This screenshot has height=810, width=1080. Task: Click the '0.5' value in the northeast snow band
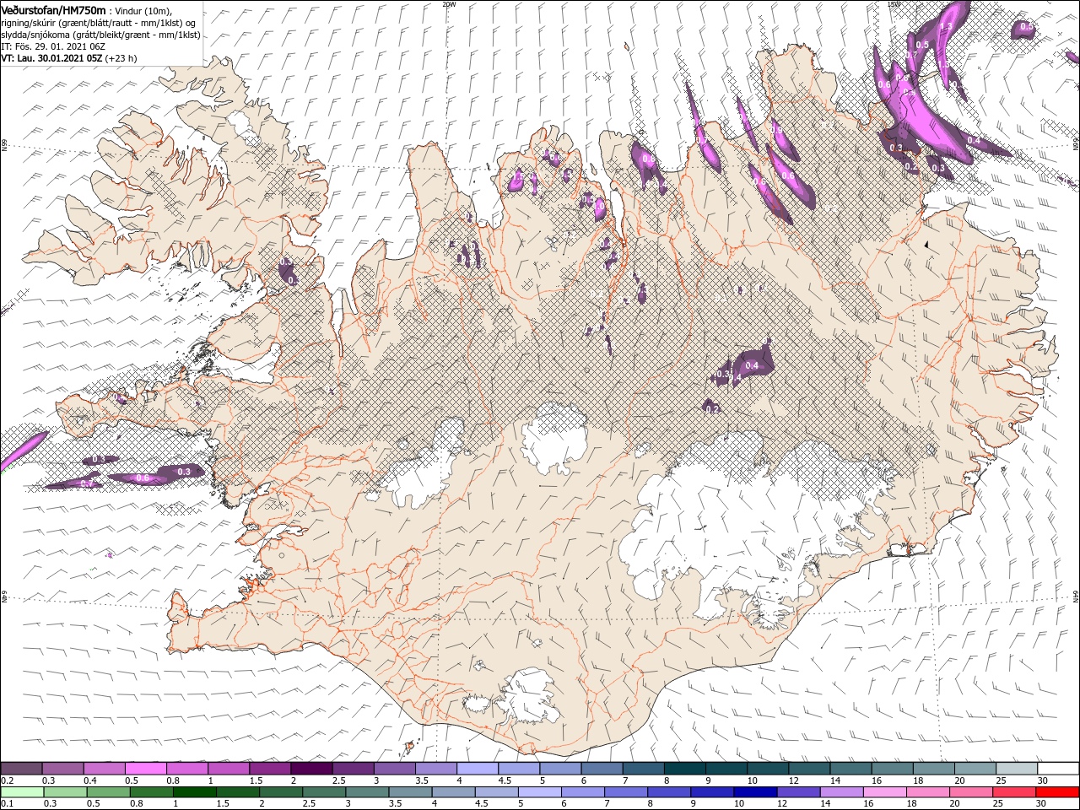[922, 45]
